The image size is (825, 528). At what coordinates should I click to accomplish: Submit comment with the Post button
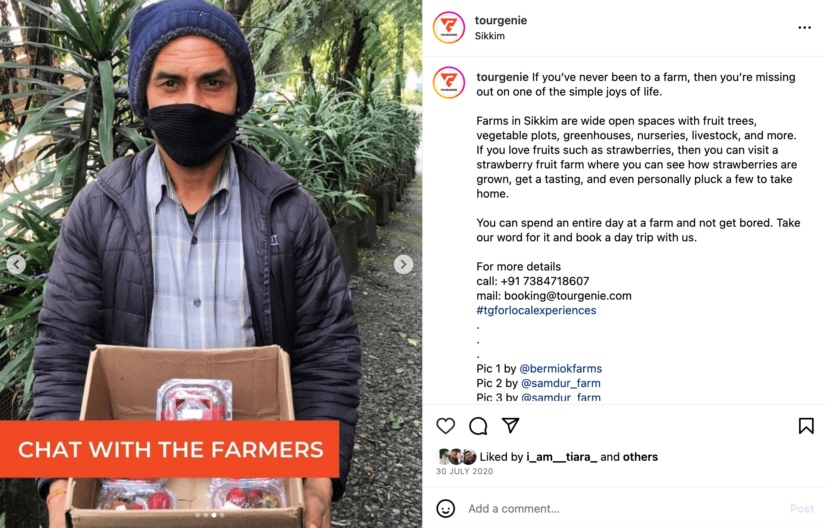tap(802, 509)
